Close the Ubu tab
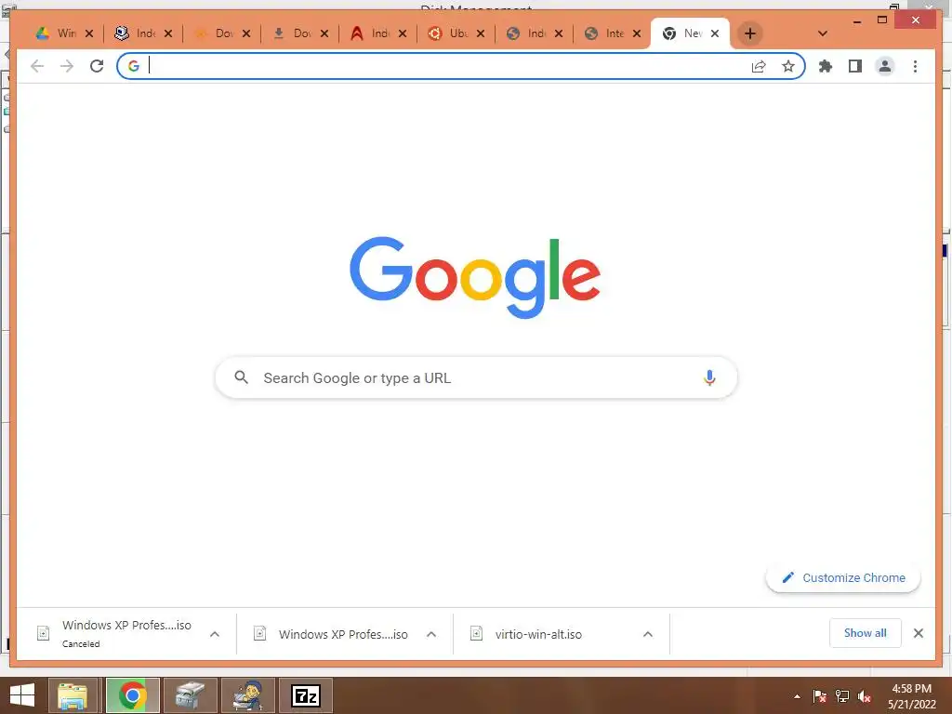This screenshot has width=952, height=714. tap(481, 33)
